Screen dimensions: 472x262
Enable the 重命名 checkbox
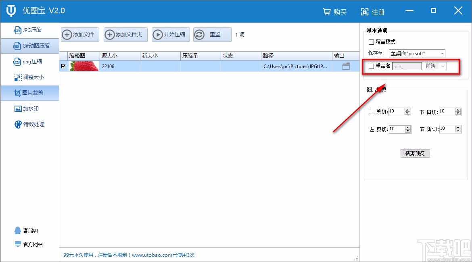click(371, 66)
